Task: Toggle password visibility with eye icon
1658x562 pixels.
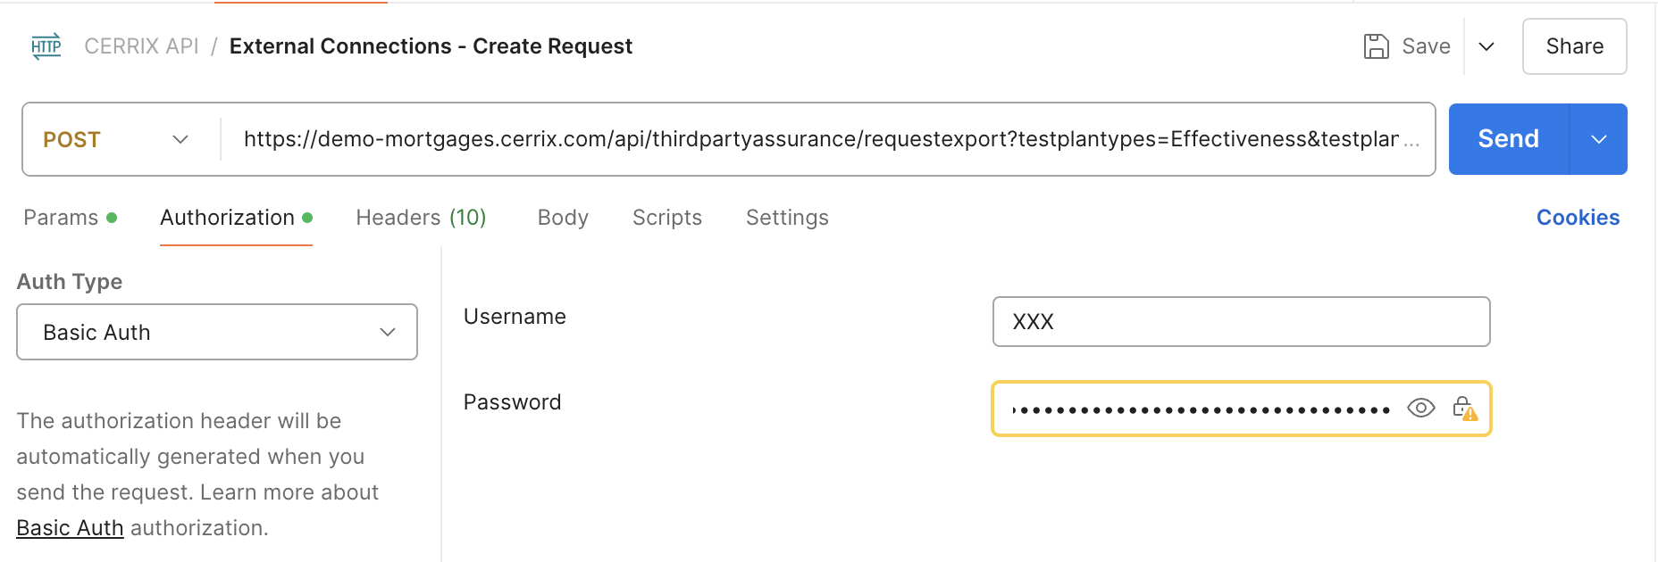Action: (x=1420, y=409)
